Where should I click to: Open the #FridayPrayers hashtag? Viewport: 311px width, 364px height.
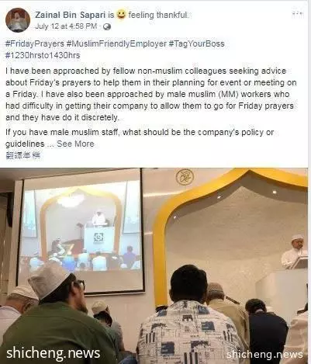tap(35, 43)
